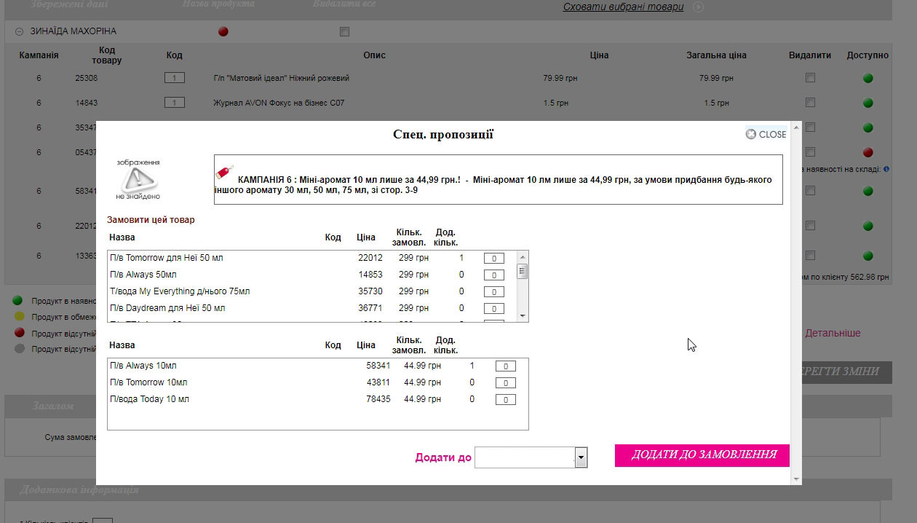
Task: Tick delete checkbox for Г/п Матовий ідеал
Action: coord(810,79)
